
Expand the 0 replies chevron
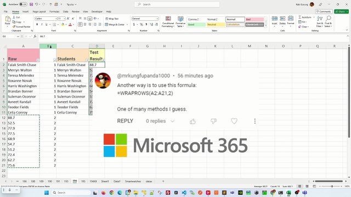172,121
